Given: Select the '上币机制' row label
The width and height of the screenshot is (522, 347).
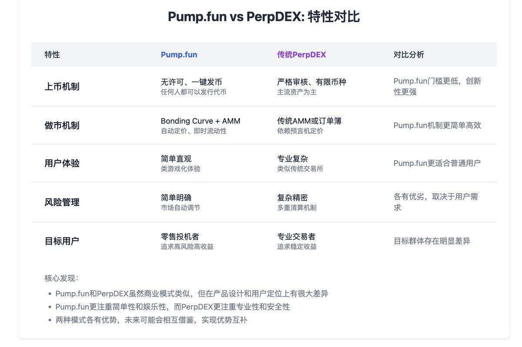Looking at the screenshot, I should pos(62,86).
